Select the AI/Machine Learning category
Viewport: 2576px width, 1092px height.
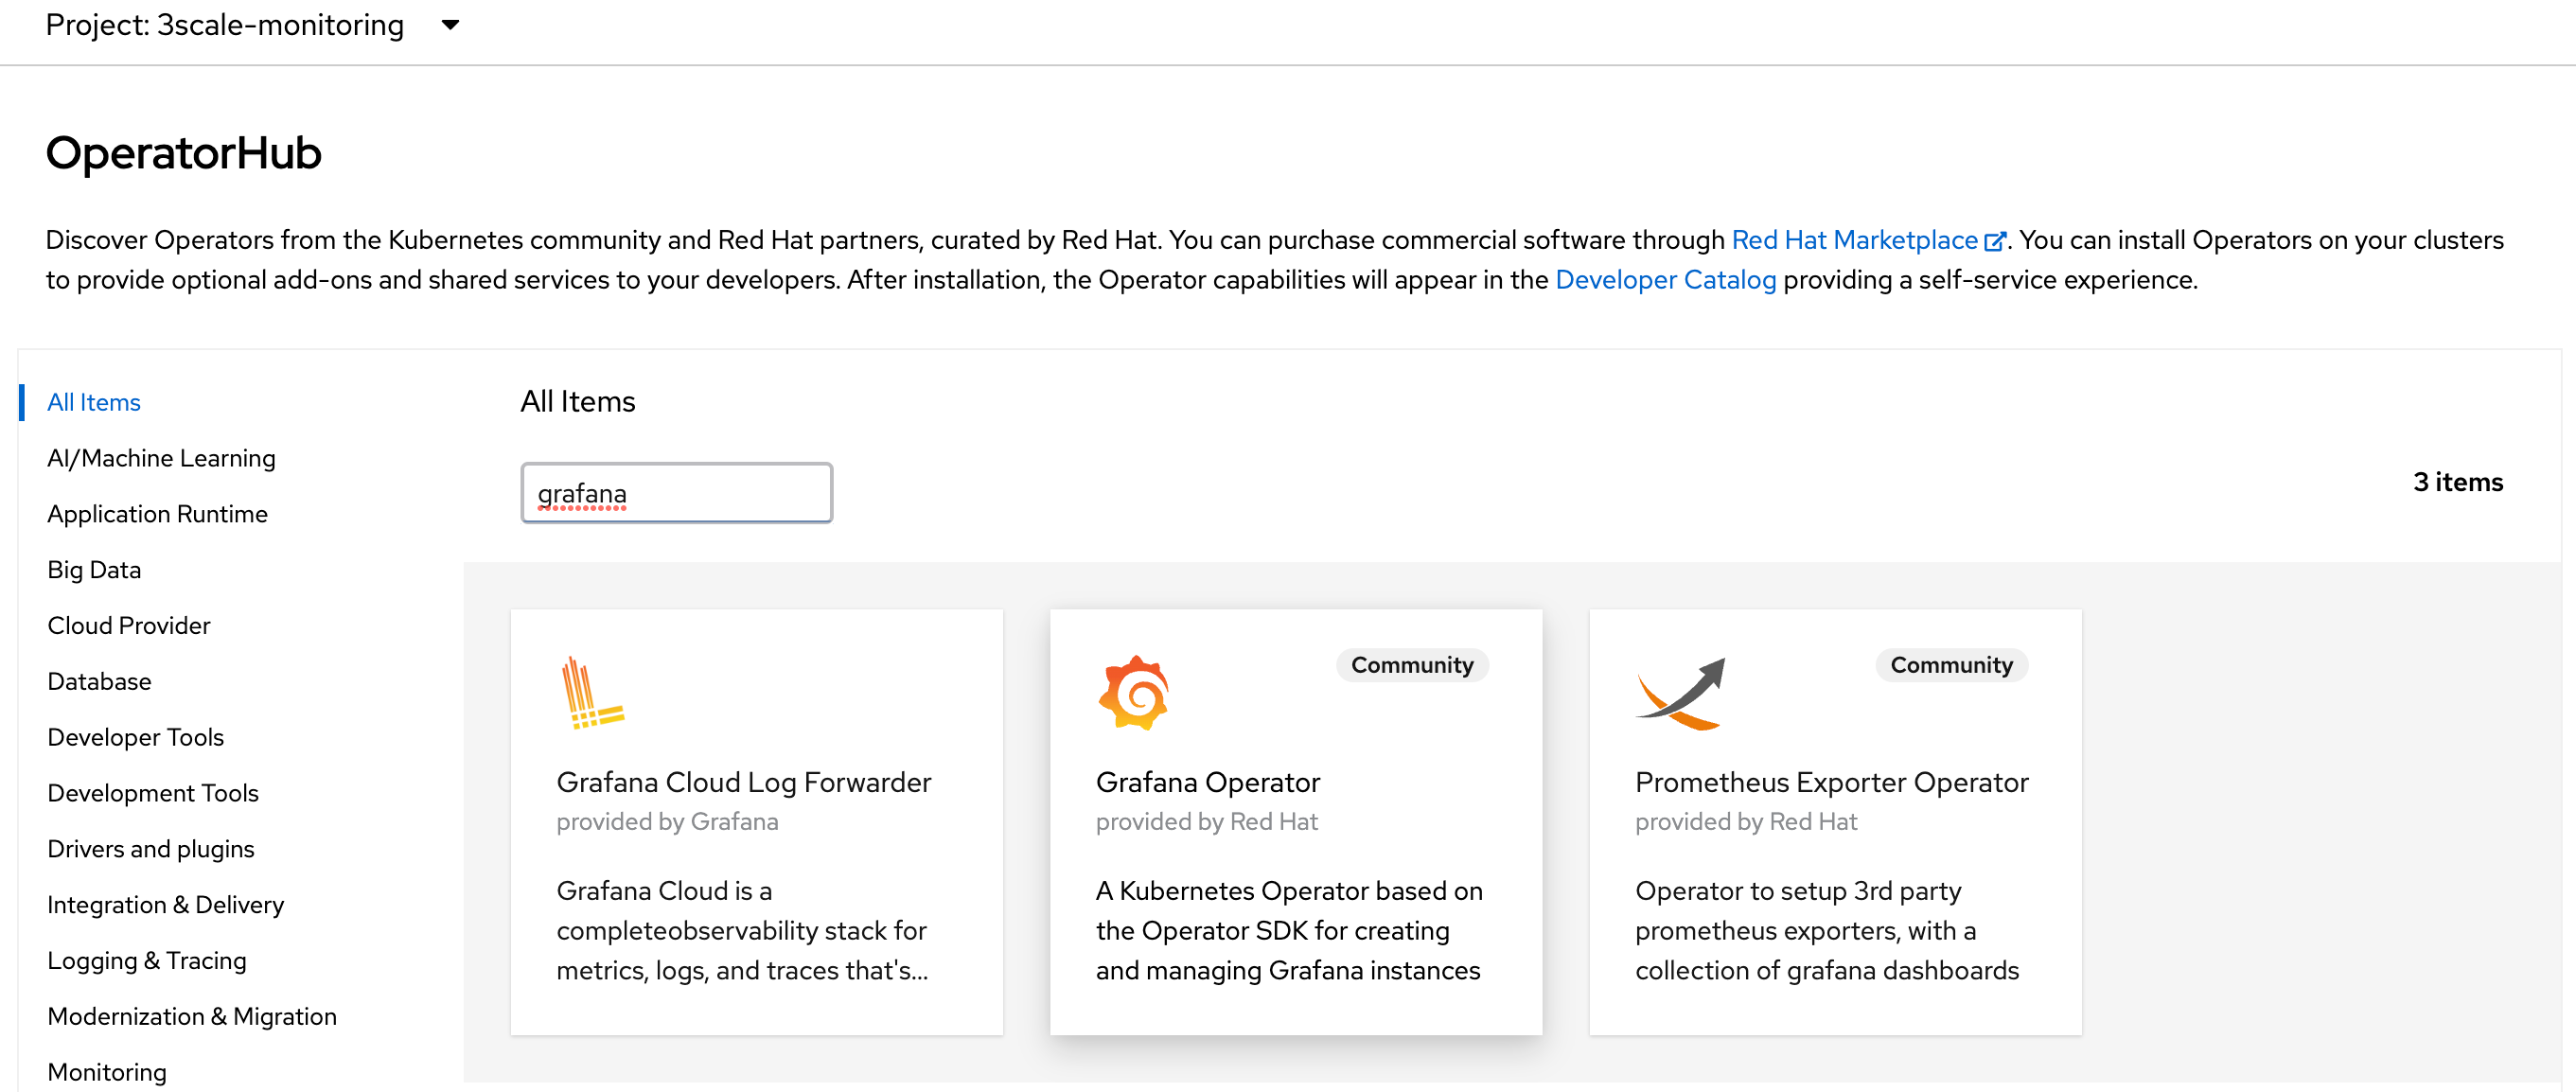(x=161, y=458)
